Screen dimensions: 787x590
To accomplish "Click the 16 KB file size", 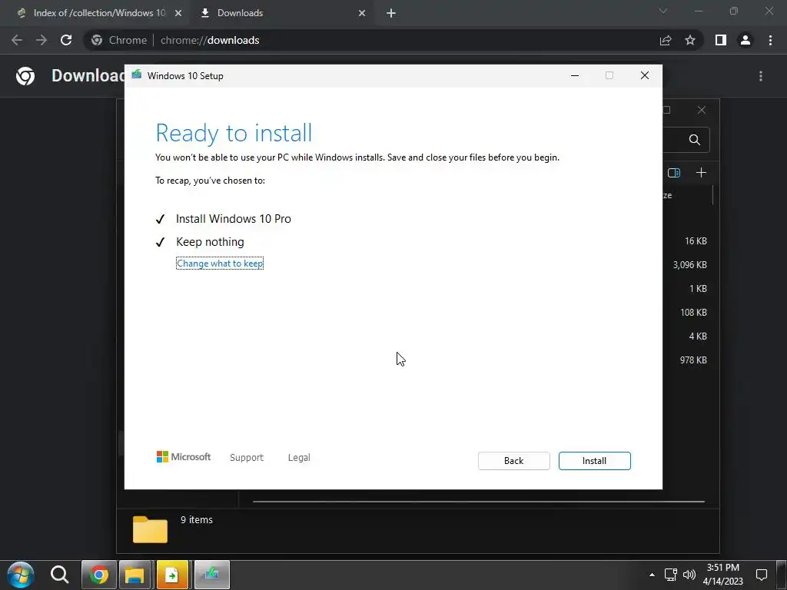I will click(696, 241).
